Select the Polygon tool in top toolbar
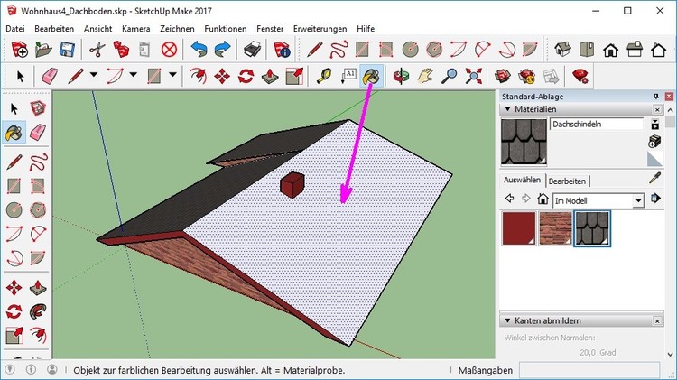This screenshot has width=677, height=380. (x=434, y=50)
